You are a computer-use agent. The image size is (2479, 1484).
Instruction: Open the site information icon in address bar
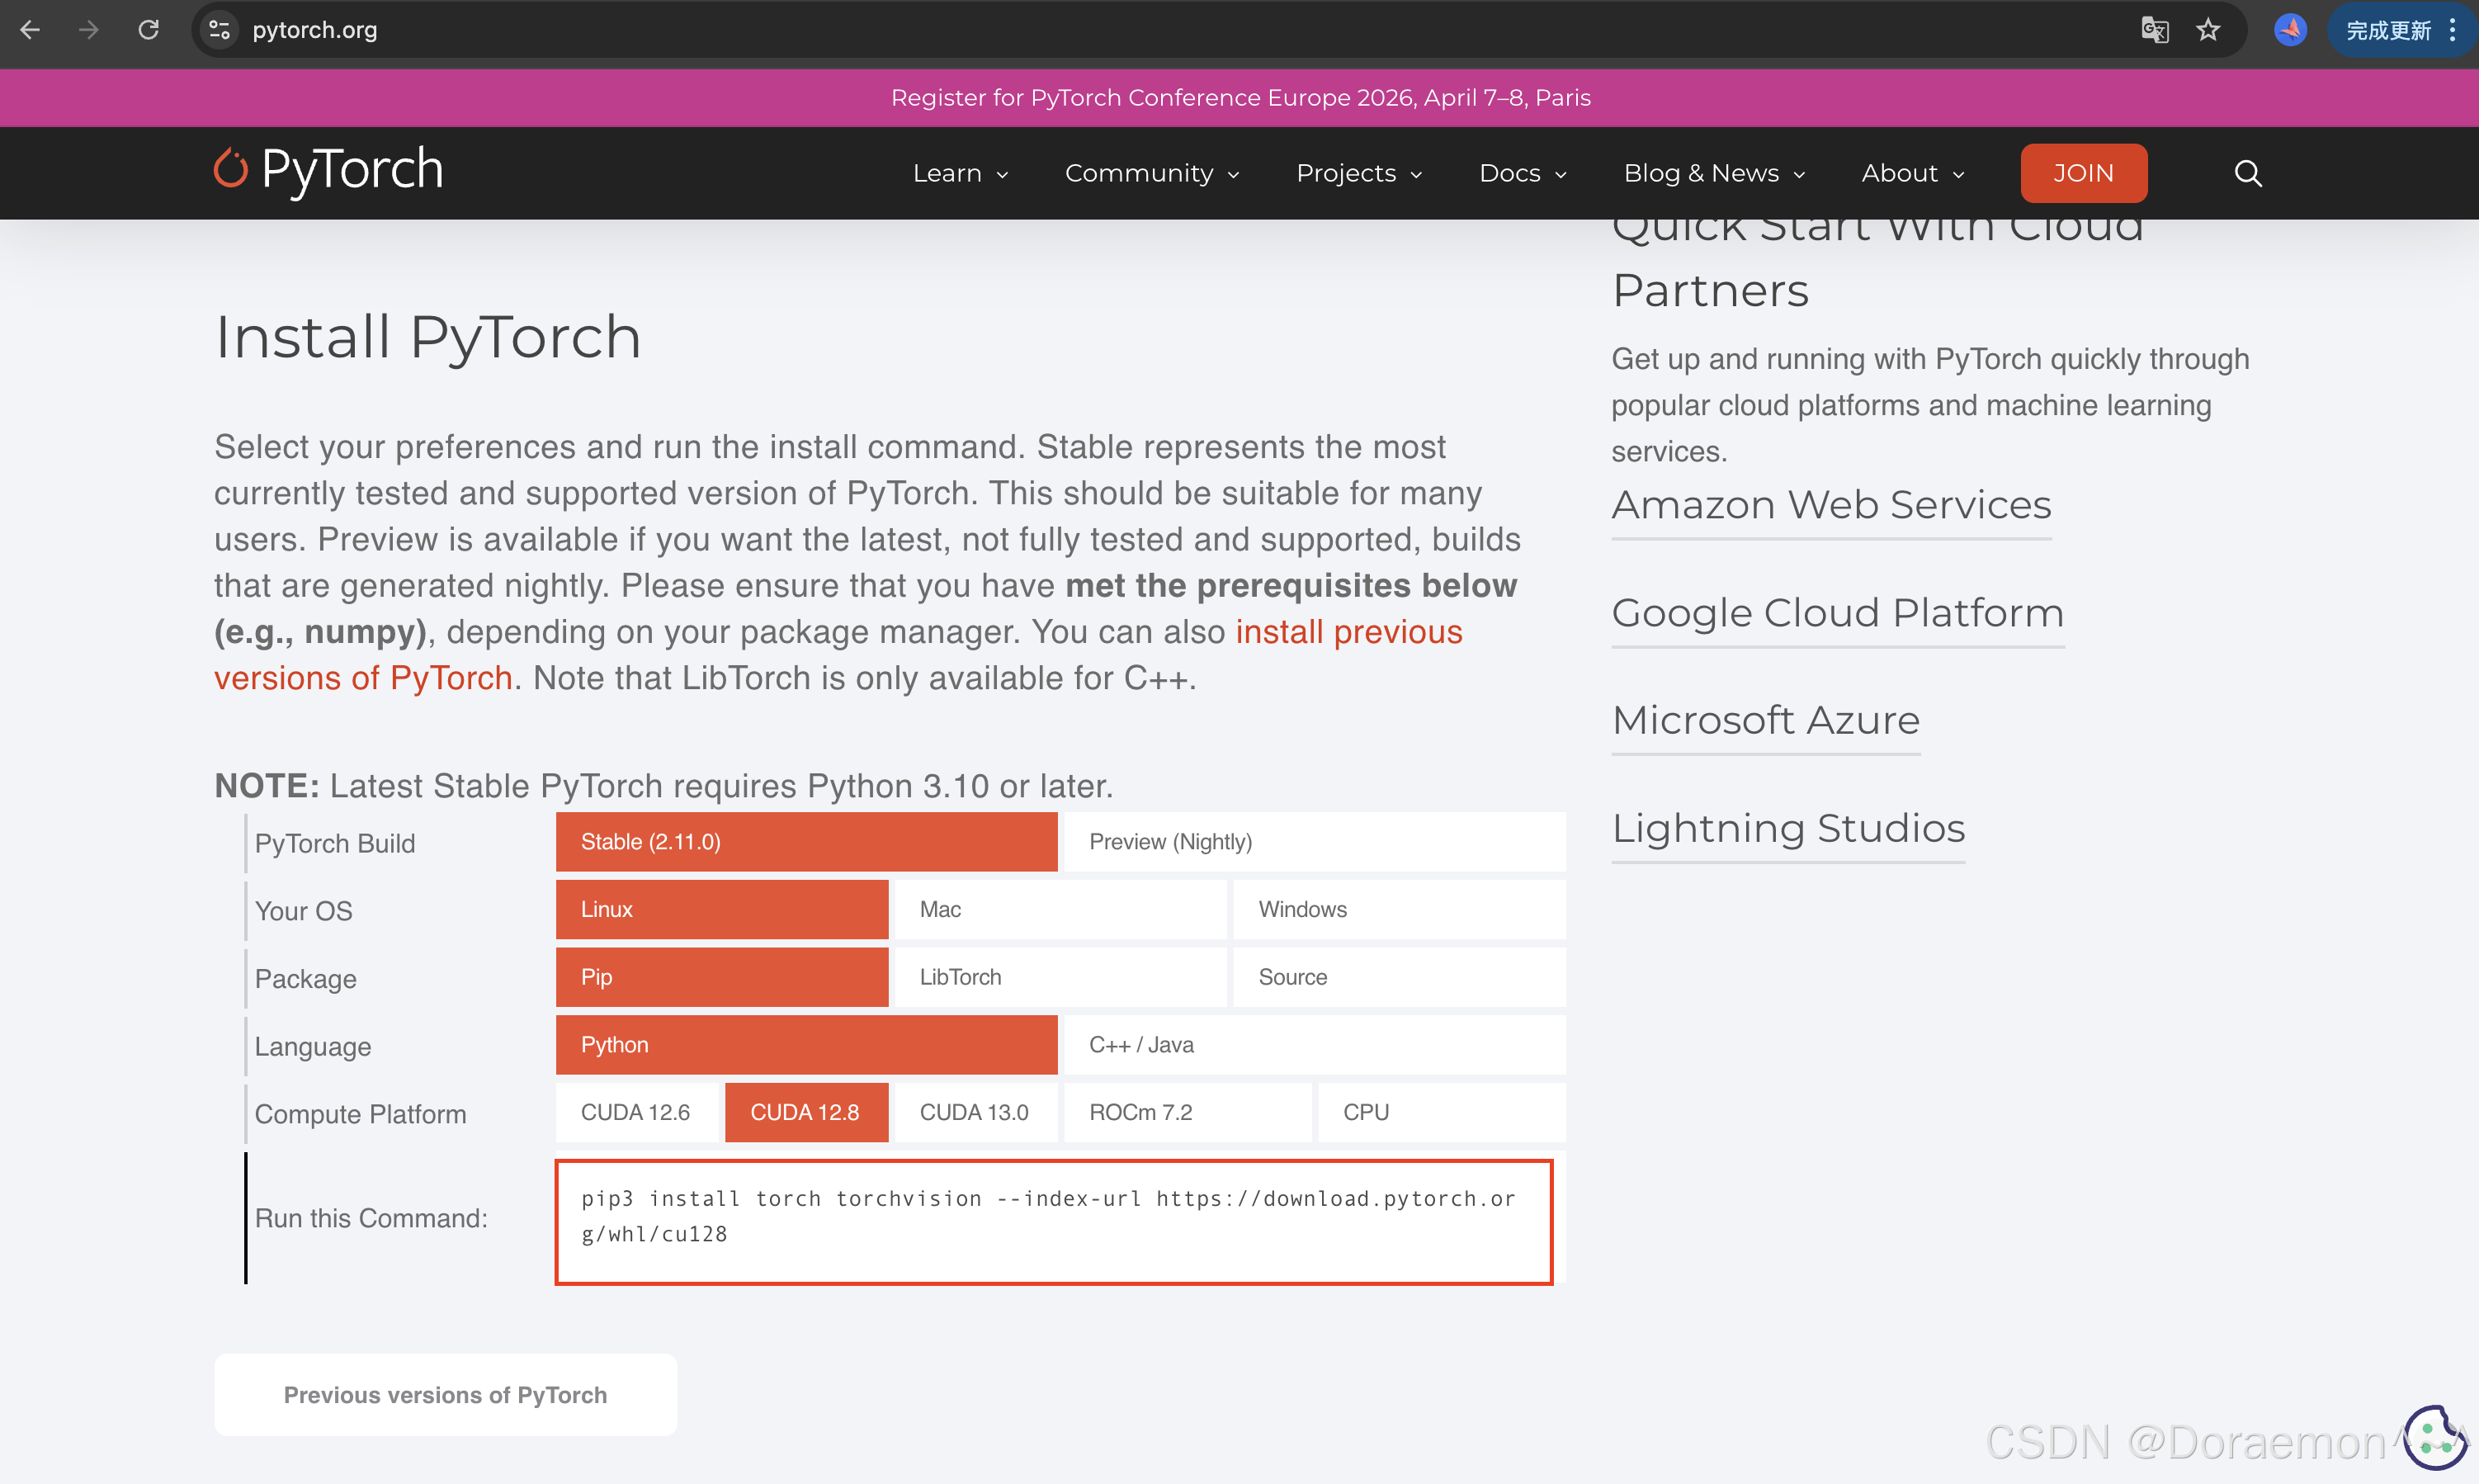tap(220, 30)
